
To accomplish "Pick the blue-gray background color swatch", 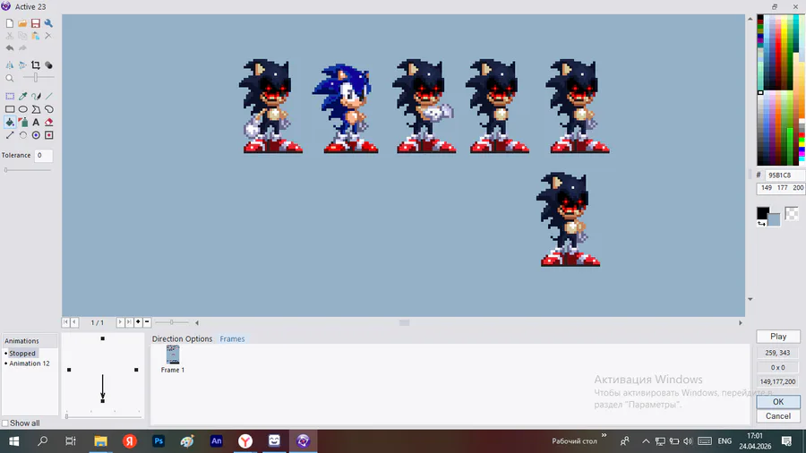I will (774, 220).
